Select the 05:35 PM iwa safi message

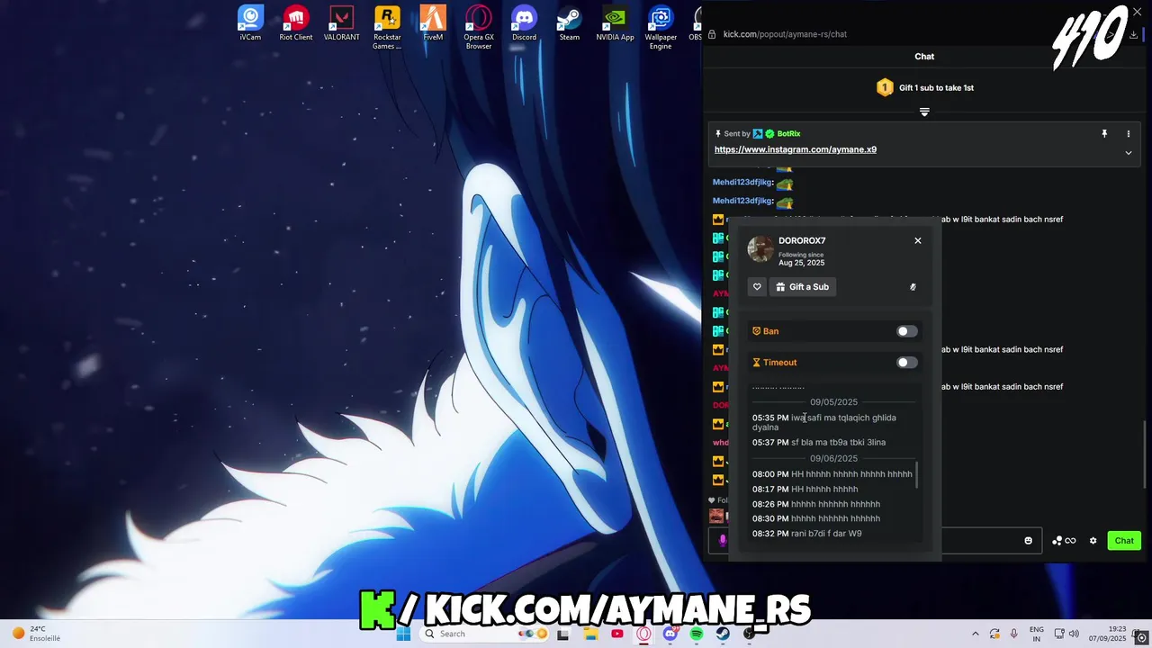[824, 422]
